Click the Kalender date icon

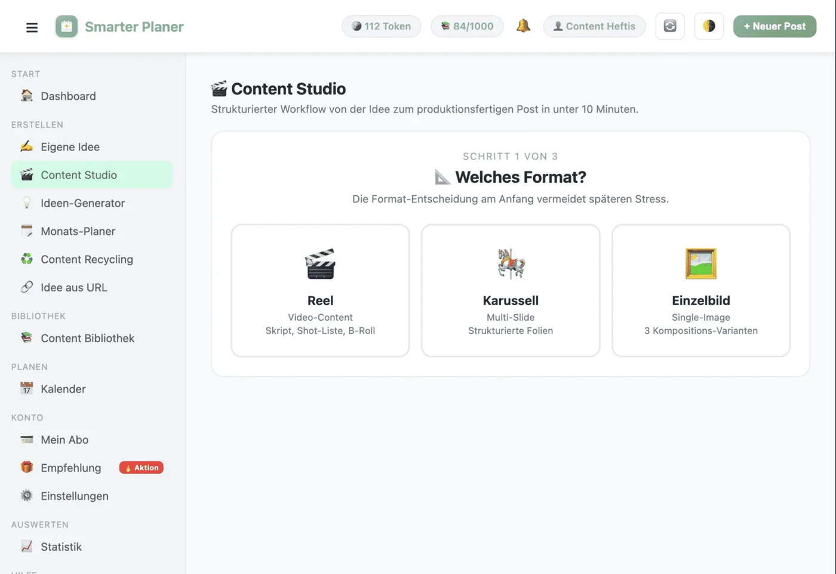27,388
